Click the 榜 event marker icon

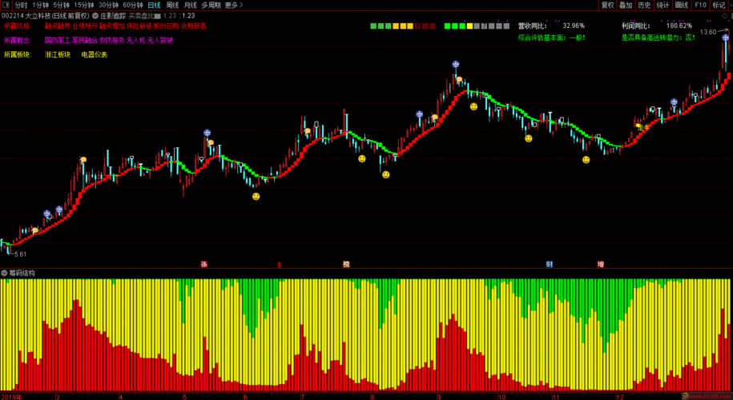tap(346, 263)
